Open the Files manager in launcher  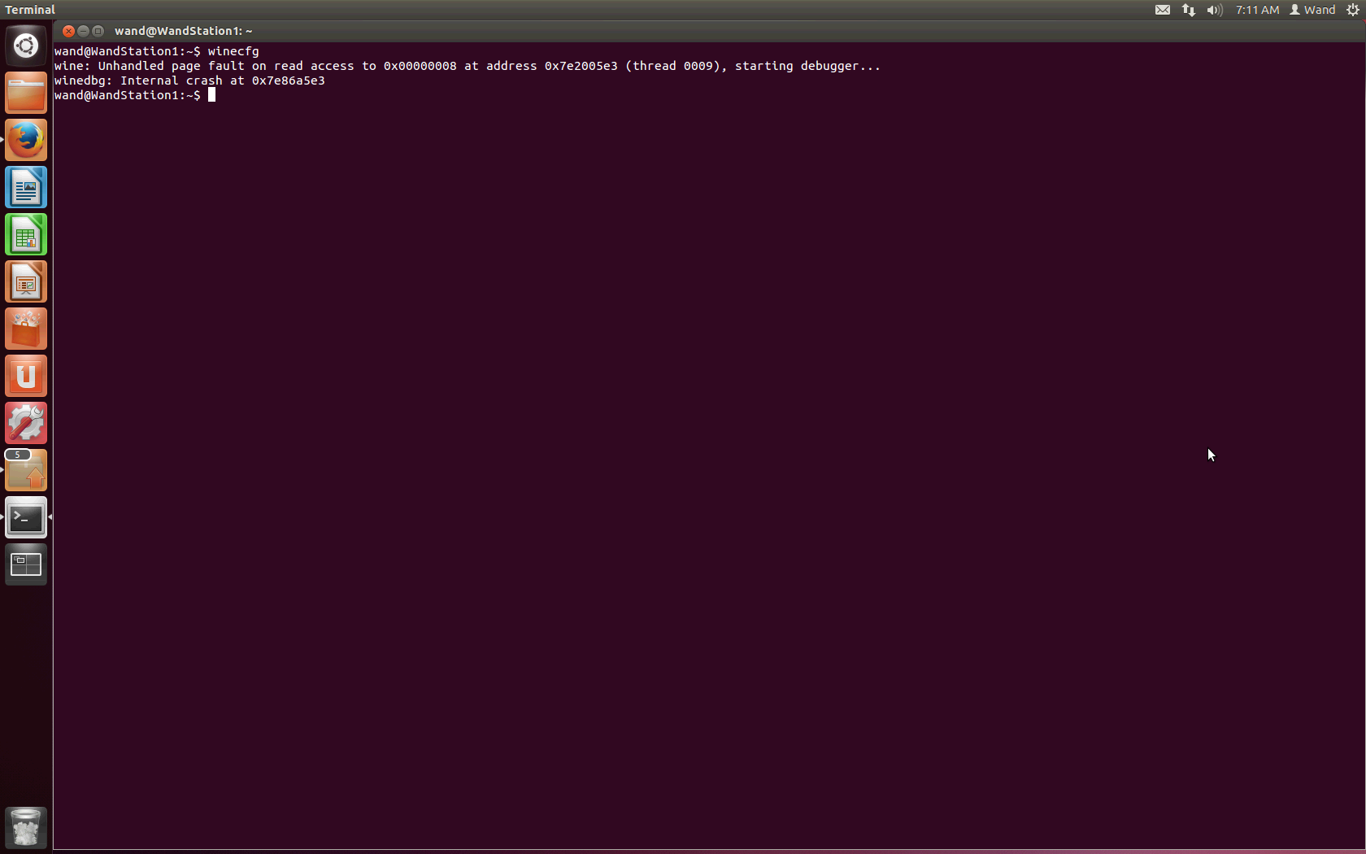pos(26,93)
